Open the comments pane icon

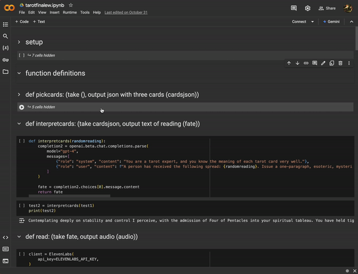point(294,8)
